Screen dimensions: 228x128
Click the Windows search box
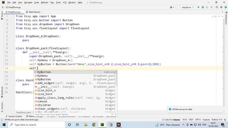[37, 125]
